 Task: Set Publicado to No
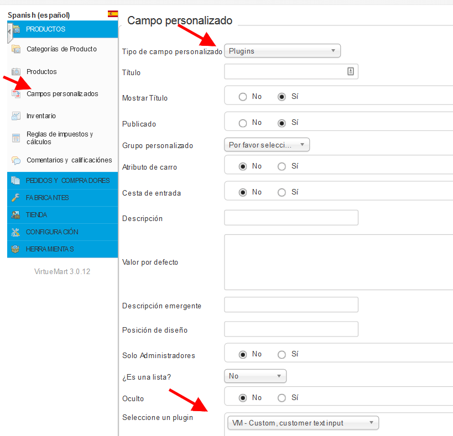(243, 123)
